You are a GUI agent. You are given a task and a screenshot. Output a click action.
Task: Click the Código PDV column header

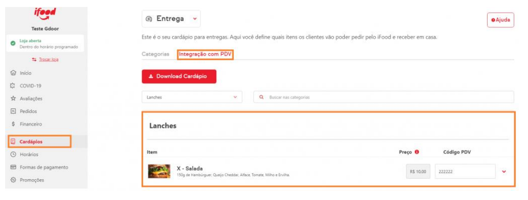click(457, 152)
